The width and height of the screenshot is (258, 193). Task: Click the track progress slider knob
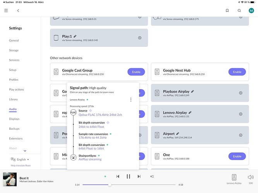(x=110, y=185)
